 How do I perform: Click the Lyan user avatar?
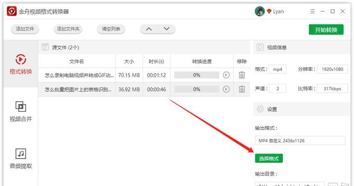point(260,11)
